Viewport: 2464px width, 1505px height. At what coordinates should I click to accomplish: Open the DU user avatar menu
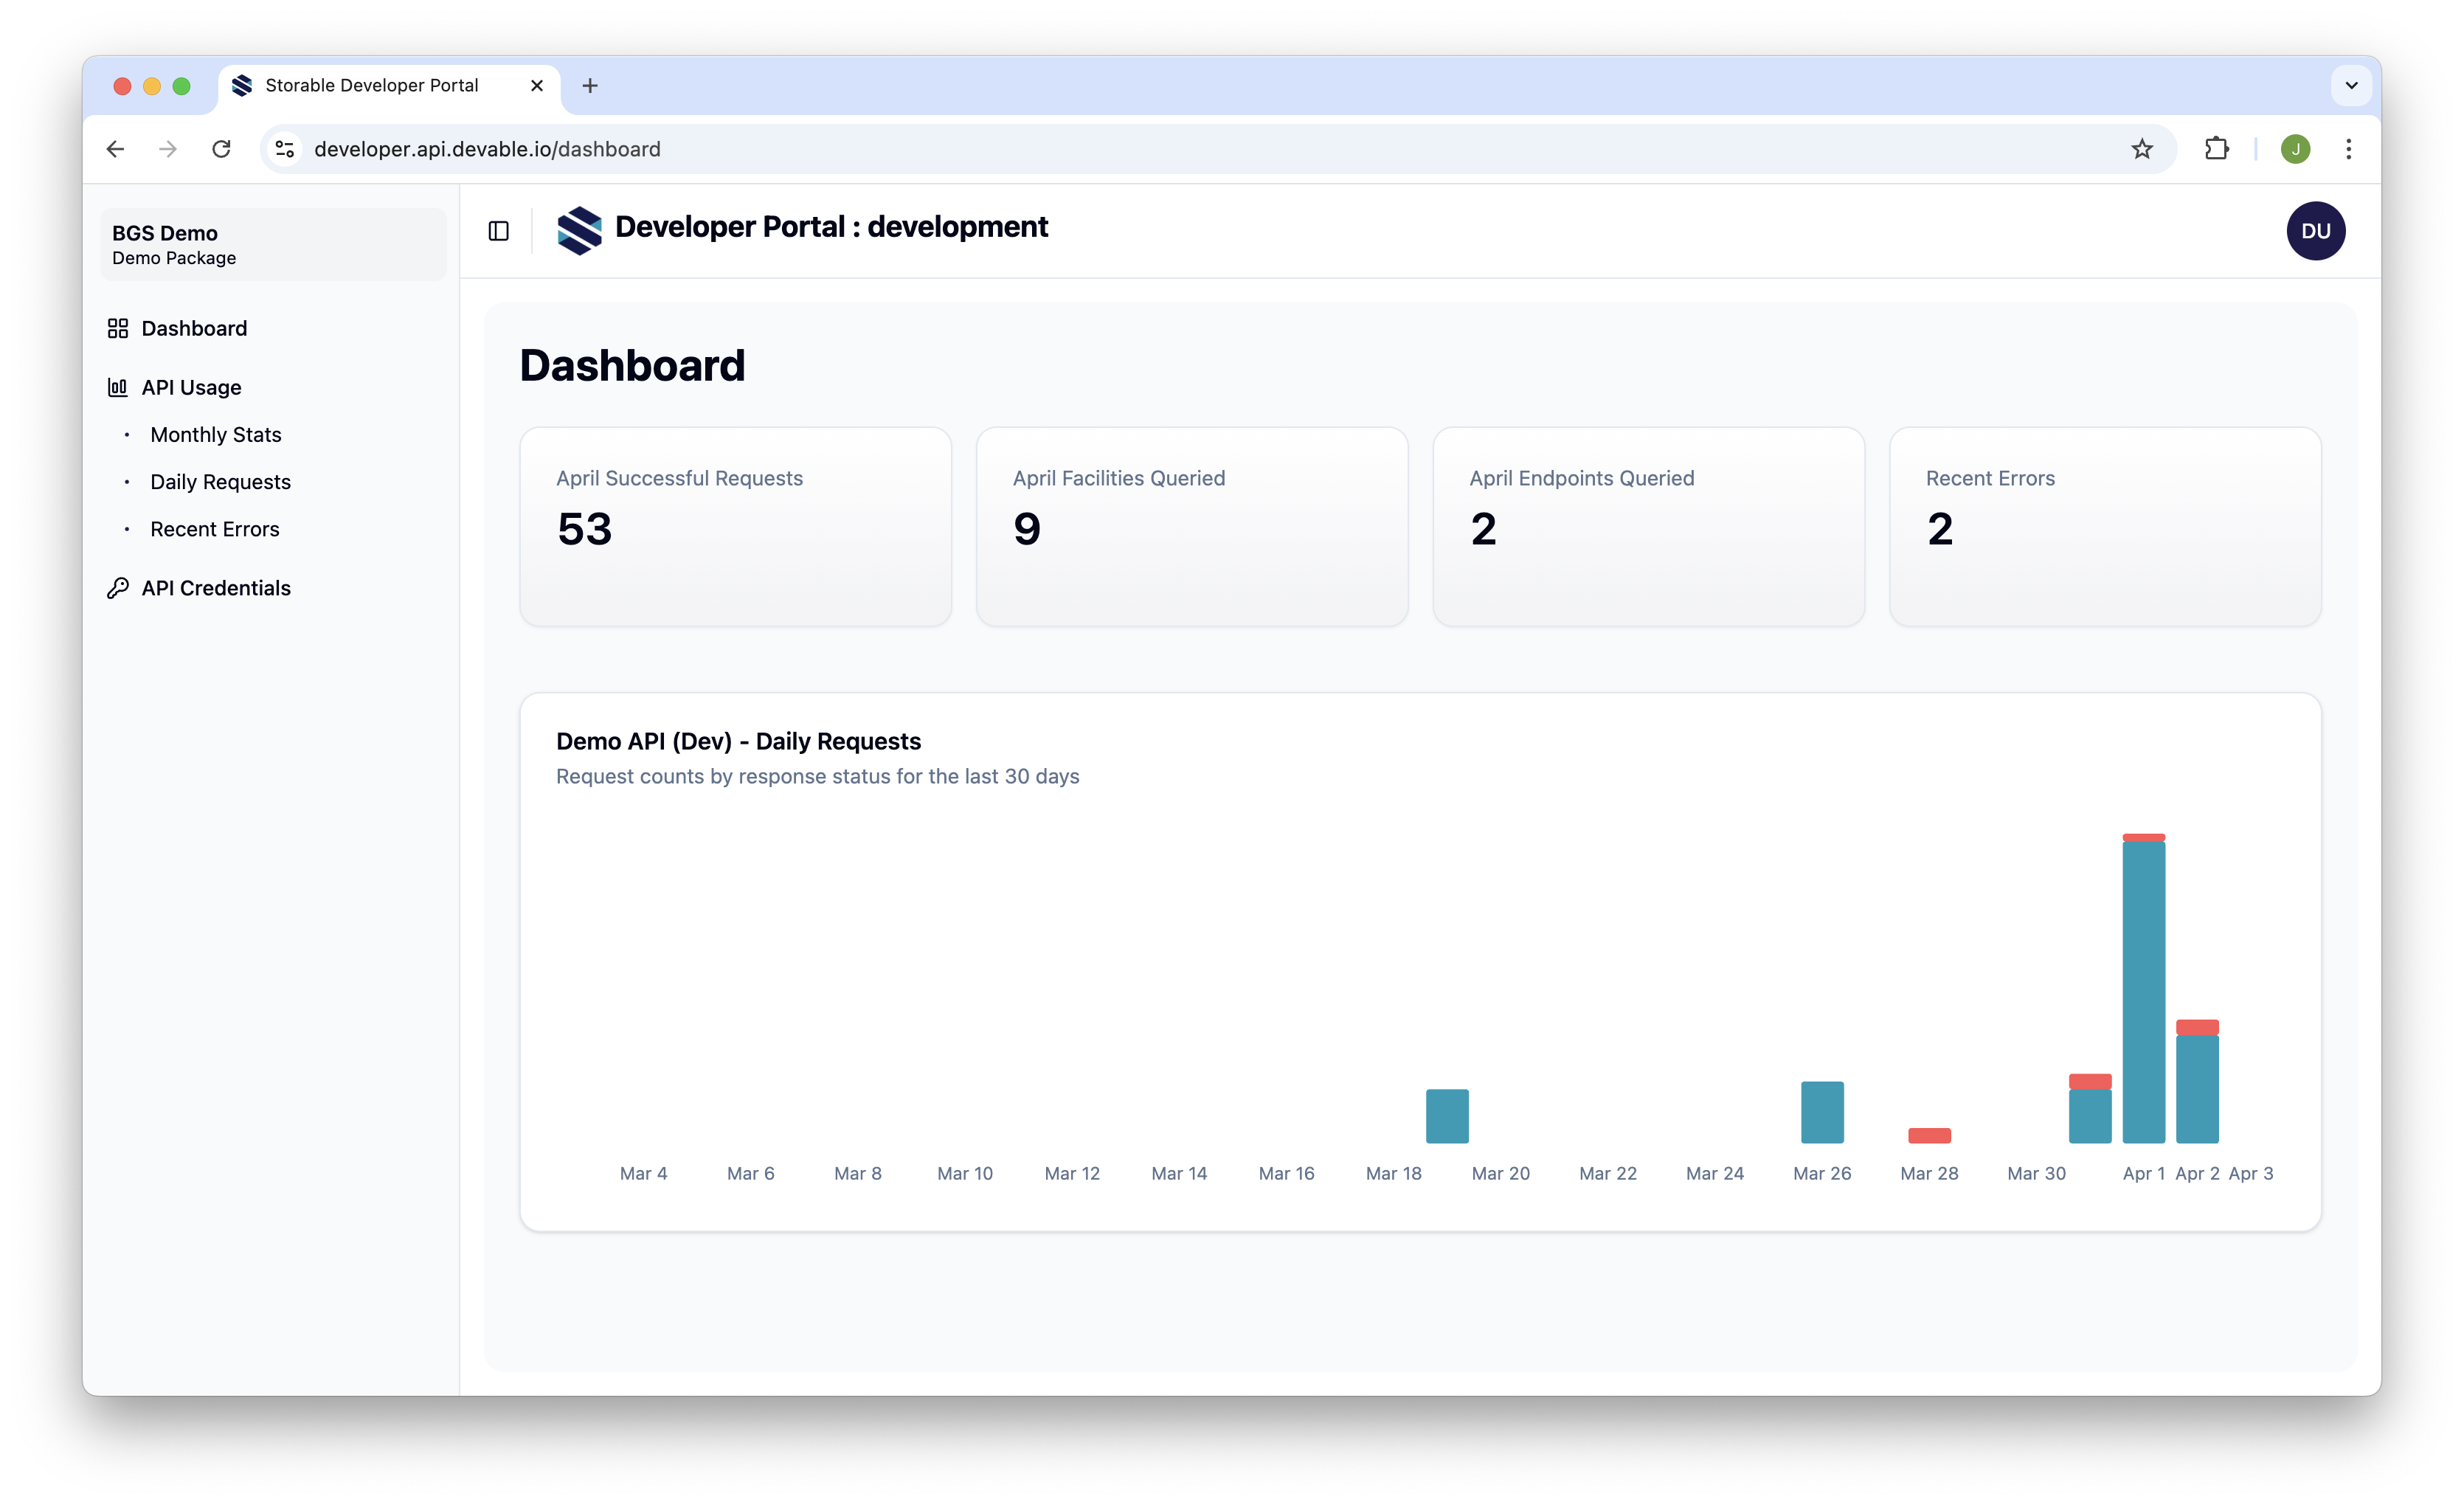2317,230
